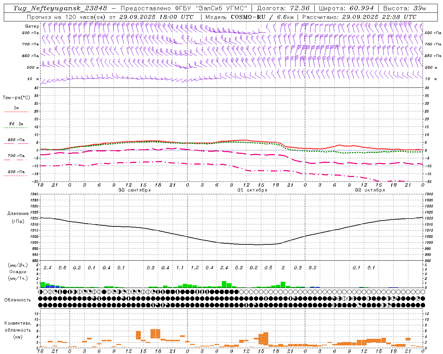This screenshot has height=354, width=443.
Task: Select the elevation text Высота: 39м
Action: click(404, 8)
